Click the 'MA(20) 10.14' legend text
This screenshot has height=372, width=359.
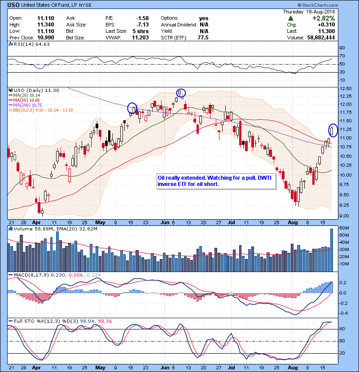[26, 95]
